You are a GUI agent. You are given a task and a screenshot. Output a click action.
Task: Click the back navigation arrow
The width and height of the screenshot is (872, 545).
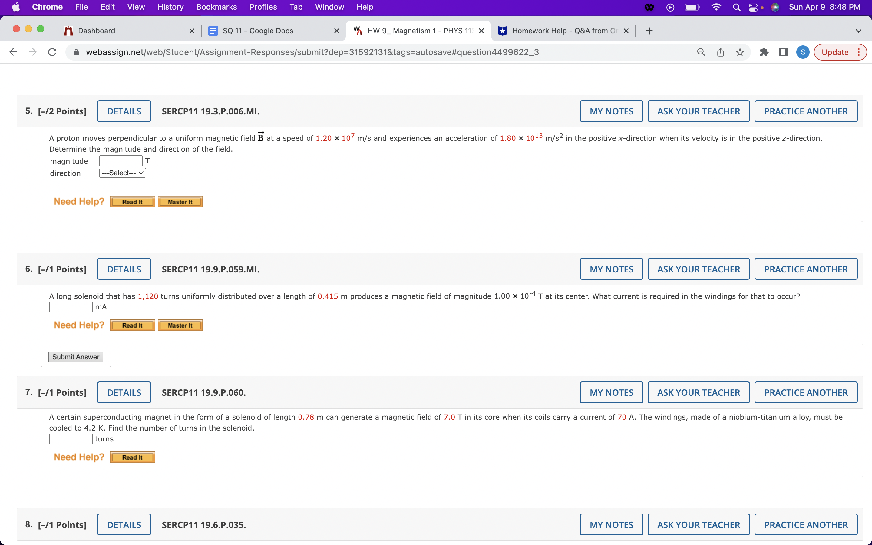13,52
